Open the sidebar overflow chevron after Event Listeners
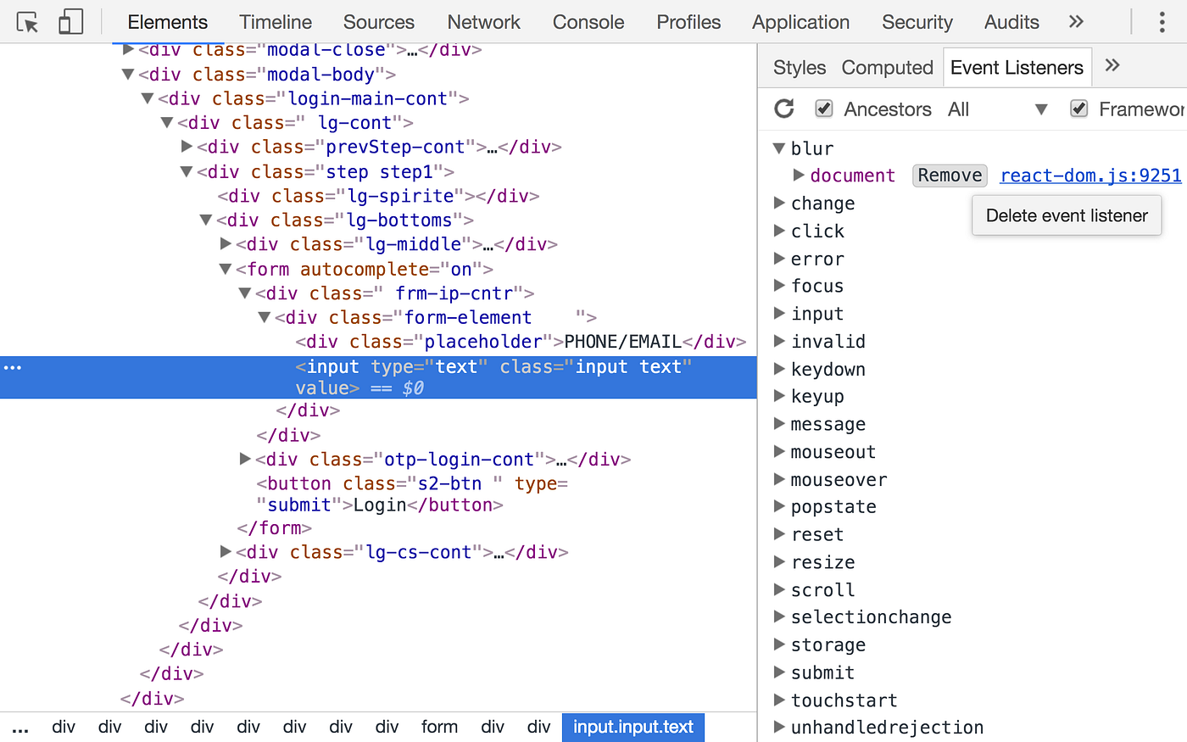The width and height of the screenshot is (1187, 742). coord(1112,66)
